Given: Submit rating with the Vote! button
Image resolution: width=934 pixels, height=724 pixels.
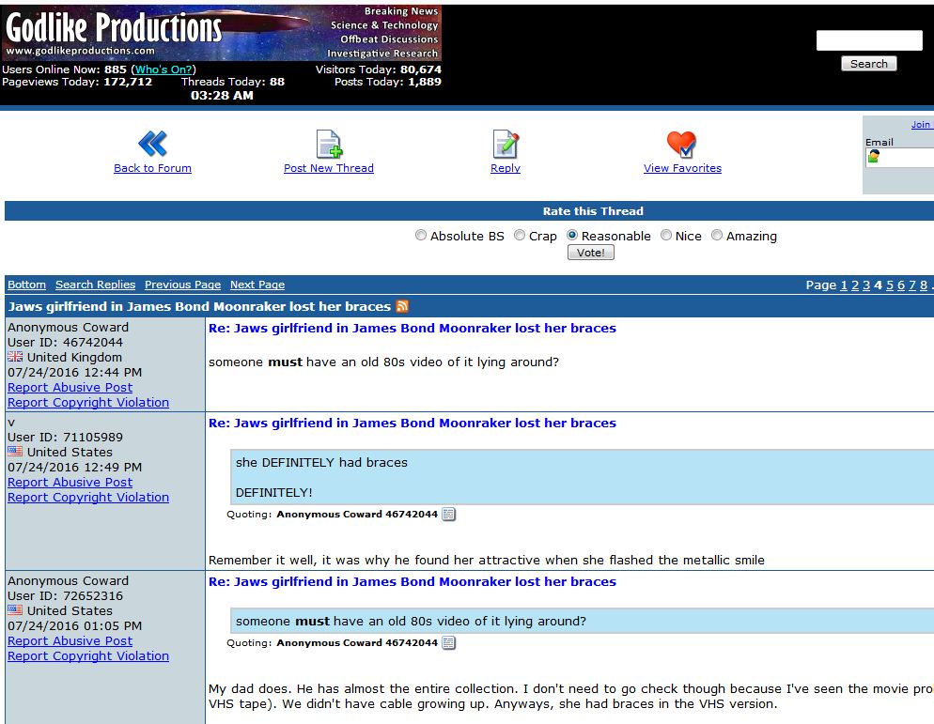Looking at the screenshot, I should [x=590, y=253].
